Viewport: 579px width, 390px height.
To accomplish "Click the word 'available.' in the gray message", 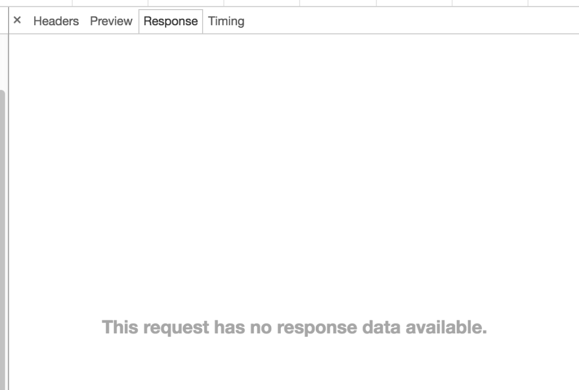I will 446,327.
